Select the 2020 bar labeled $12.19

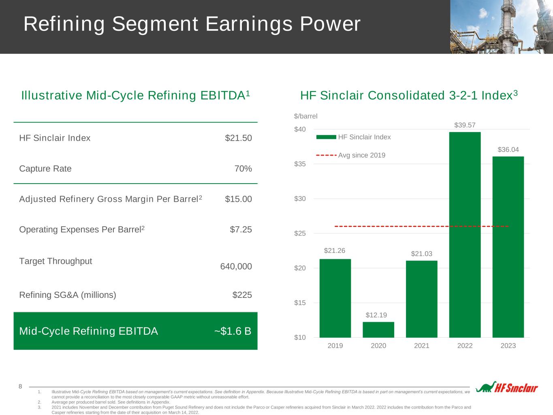click(378, 329)
